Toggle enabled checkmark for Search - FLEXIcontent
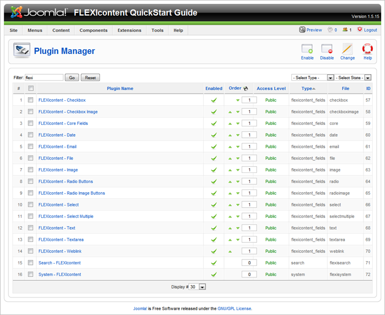 click(214, 263)
